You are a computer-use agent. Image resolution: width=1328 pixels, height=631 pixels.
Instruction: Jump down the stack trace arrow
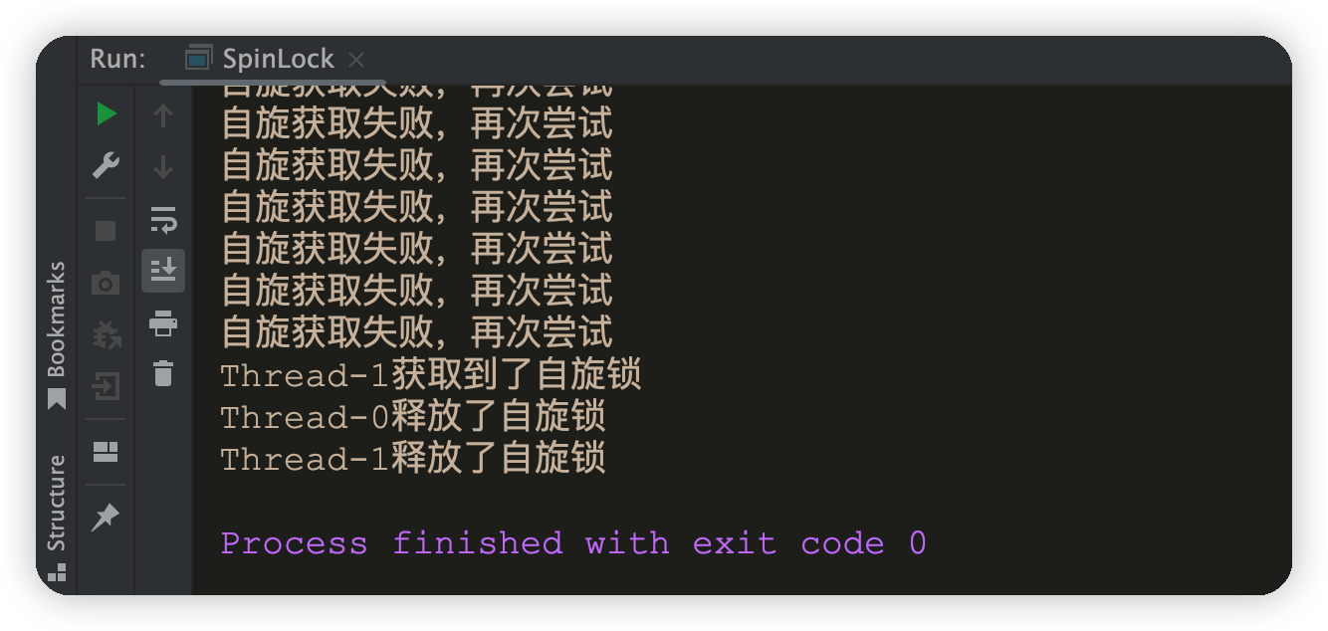[x=163, y=167]
